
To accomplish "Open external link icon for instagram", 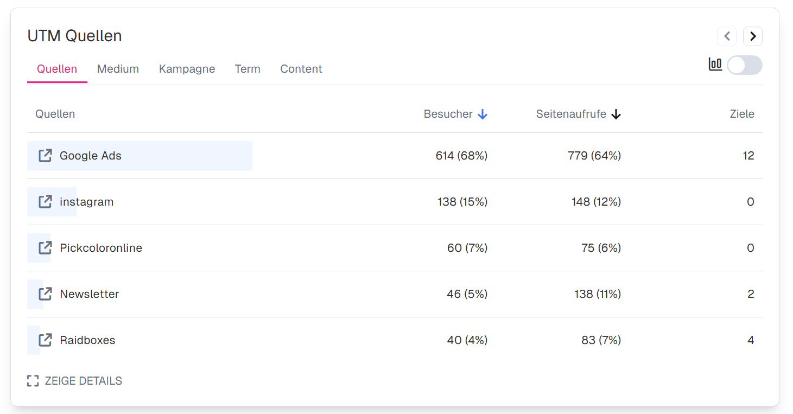I will (x=45, y=202).
